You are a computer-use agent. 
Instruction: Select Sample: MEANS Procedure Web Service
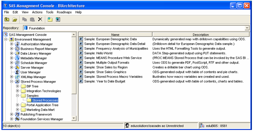pos(113,58)
